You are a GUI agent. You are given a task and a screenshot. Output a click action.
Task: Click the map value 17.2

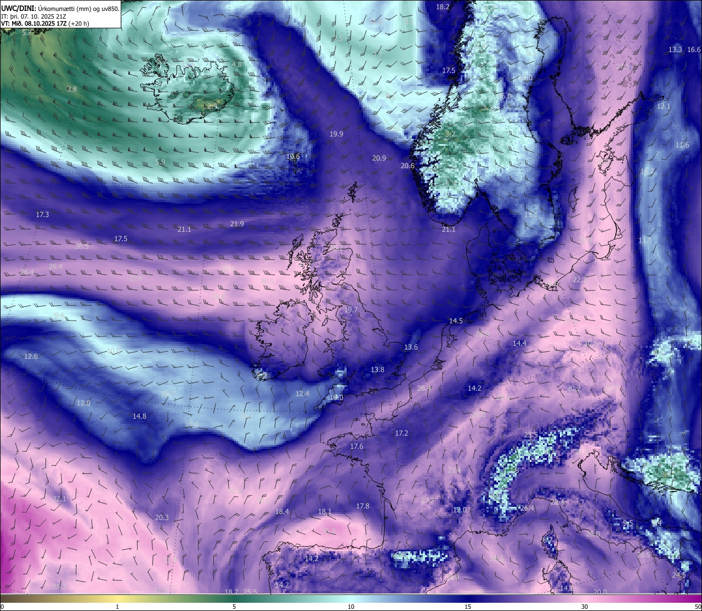click(401, 433)
